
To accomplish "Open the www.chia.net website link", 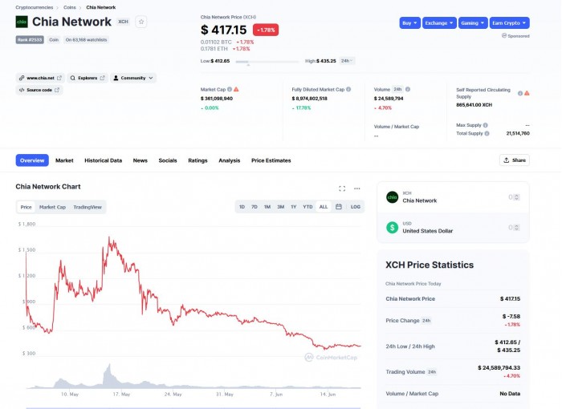I will coord(40,78).
